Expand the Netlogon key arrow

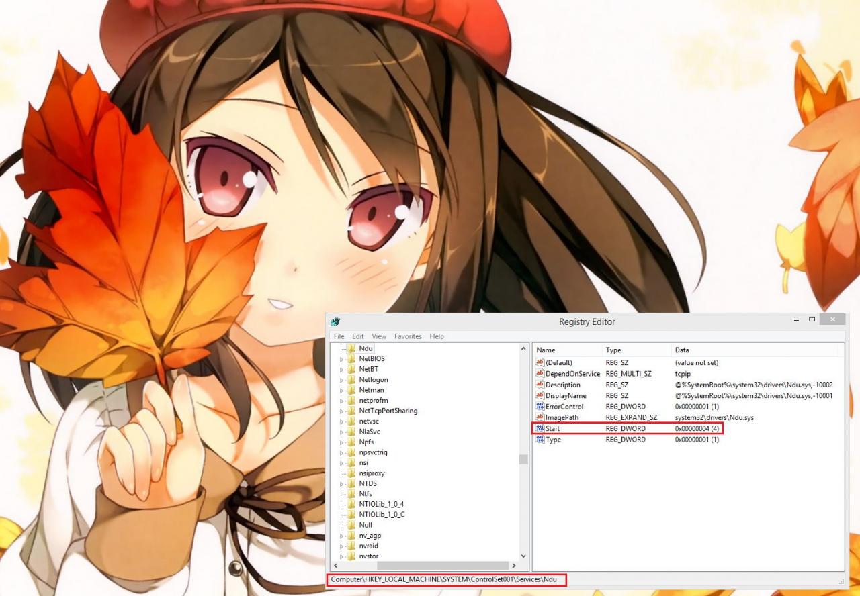click(341, 380)
